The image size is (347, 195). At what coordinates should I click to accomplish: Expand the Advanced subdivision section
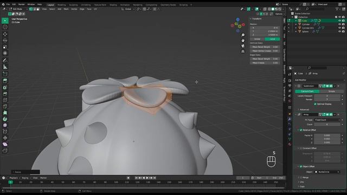pyautogui.click(x=304, y=109)
